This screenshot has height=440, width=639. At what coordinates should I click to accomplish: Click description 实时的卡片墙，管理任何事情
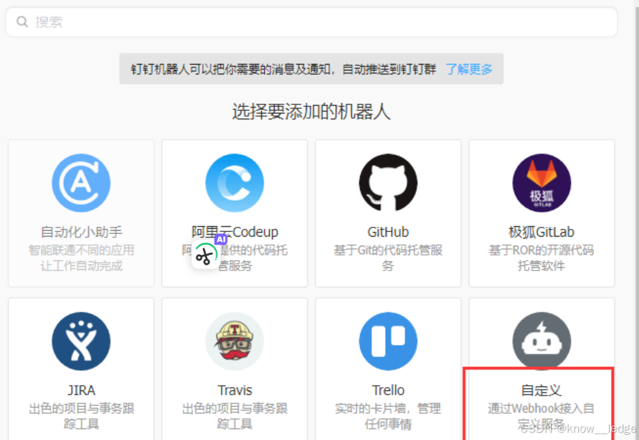coord(388,416)
